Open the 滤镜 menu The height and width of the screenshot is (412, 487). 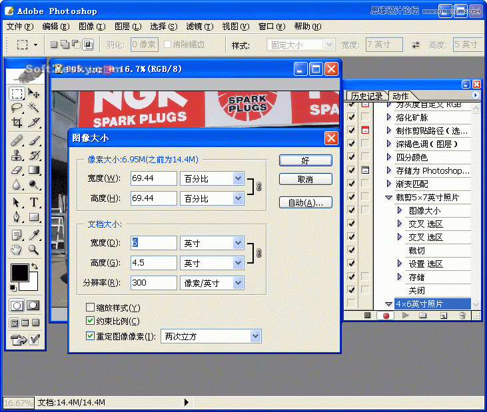(200, 27)
